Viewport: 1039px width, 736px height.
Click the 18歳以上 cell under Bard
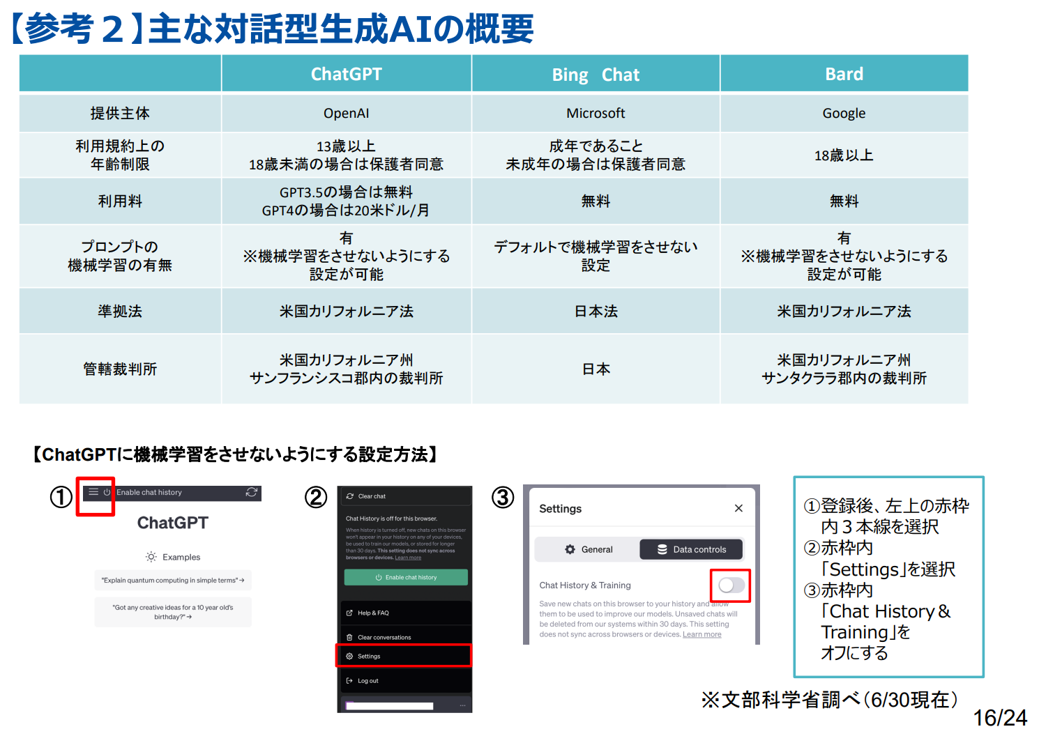844,155
